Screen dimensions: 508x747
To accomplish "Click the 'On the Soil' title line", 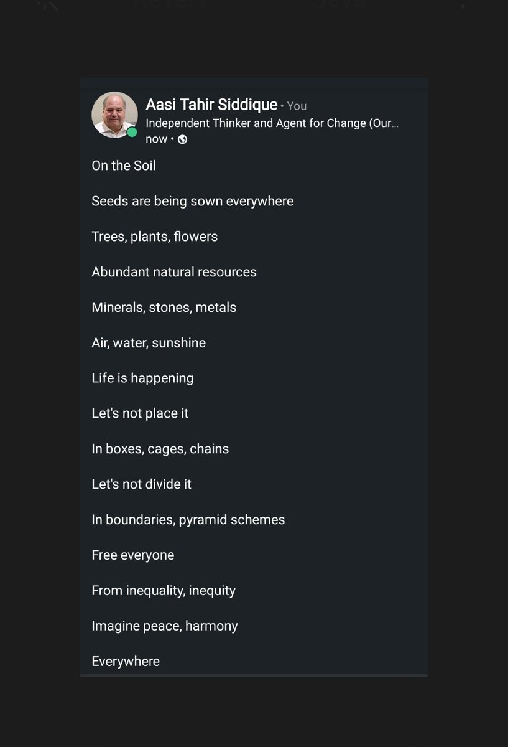I will coord(124,166).
